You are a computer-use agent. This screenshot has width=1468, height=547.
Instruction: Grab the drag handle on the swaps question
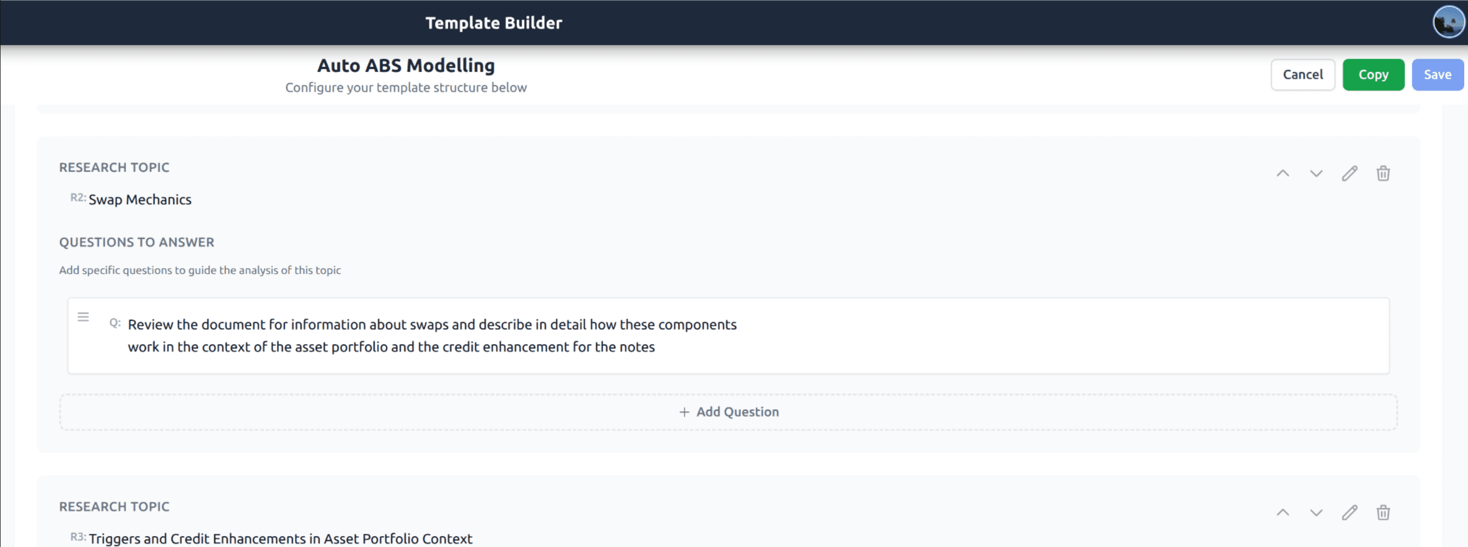tap(83, 317)
